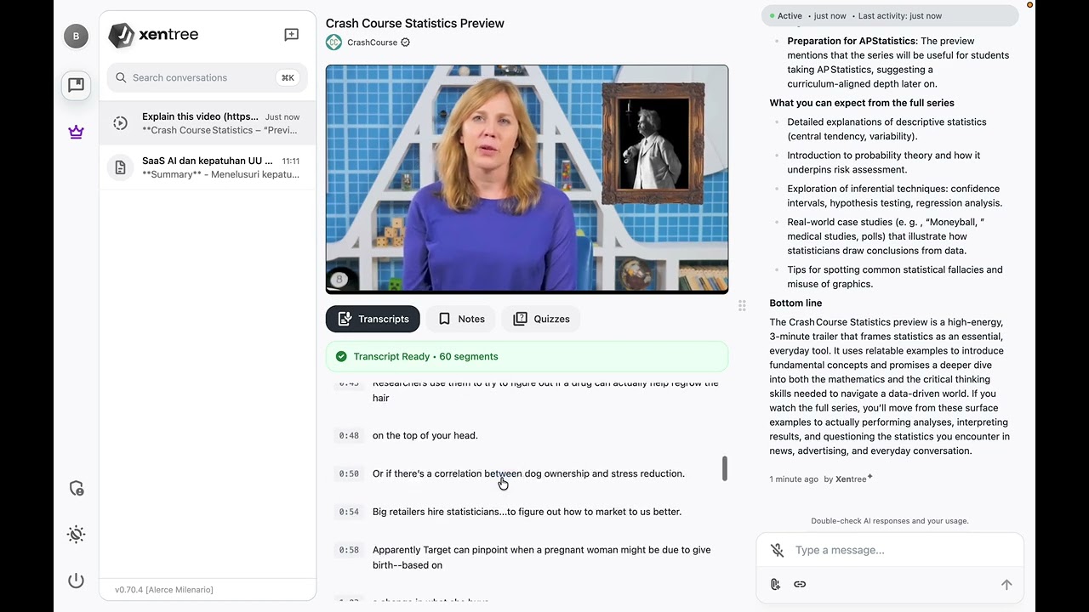Click the CrashCourse channel name
This screenshot has width=1089, height=612.
coord(372,42)
